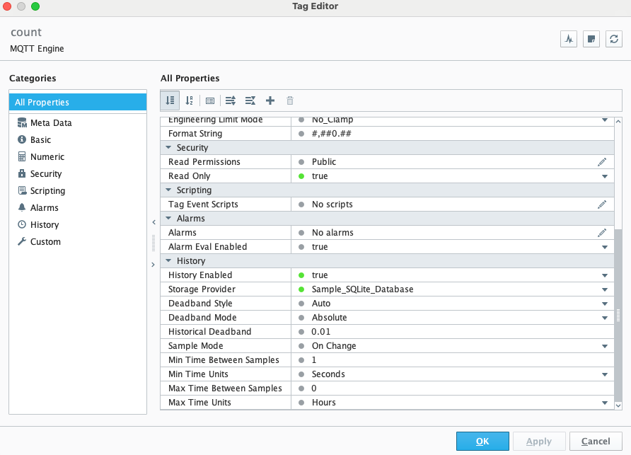Click the OK button
Image resolution: width=631 pixels, height=455 pixels.
tap(482, 442)
